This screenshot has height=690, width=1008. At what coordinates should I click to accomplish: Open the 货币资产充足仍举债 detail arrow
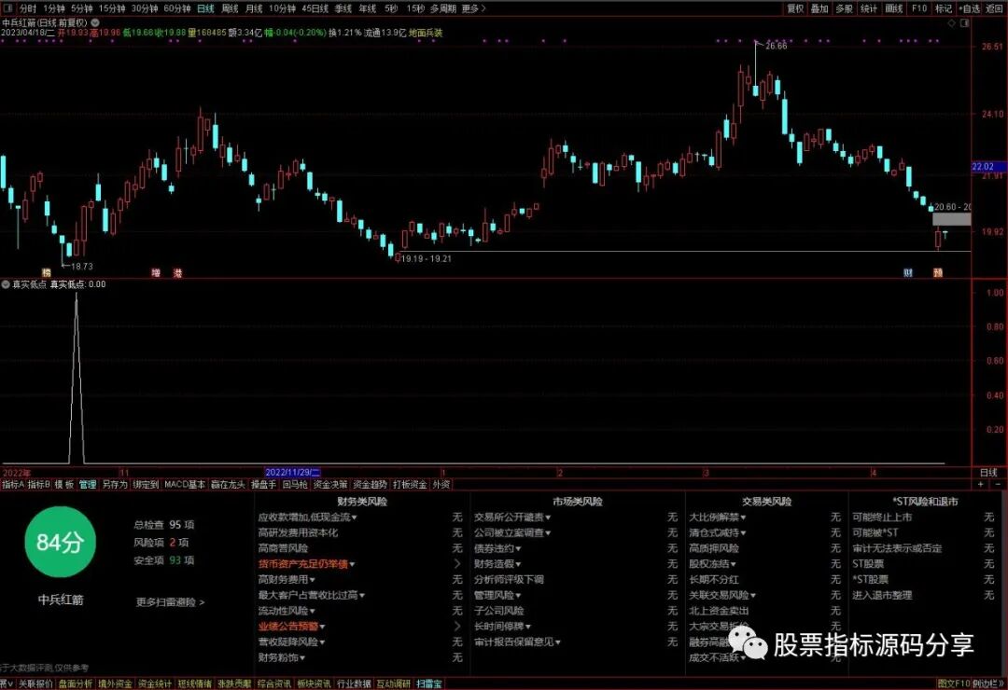pos(457,564)
